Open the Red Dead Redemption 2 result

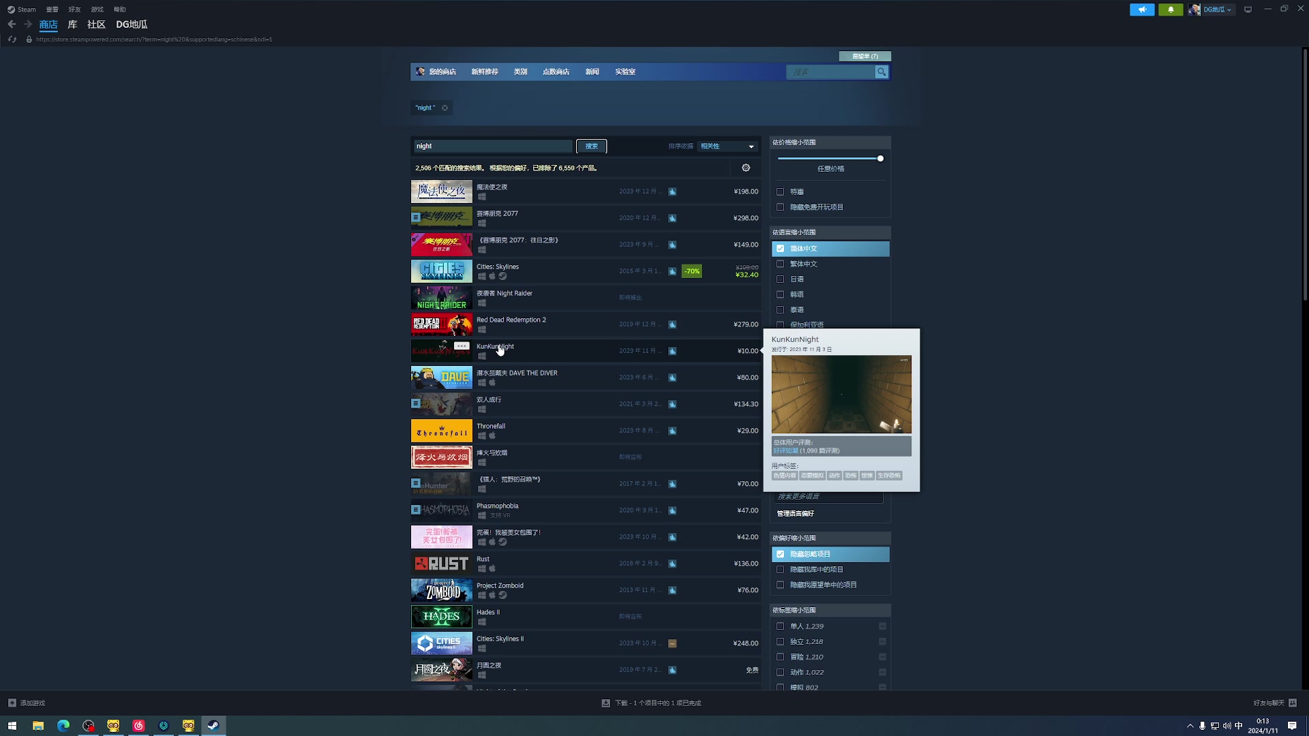[586, 324]
